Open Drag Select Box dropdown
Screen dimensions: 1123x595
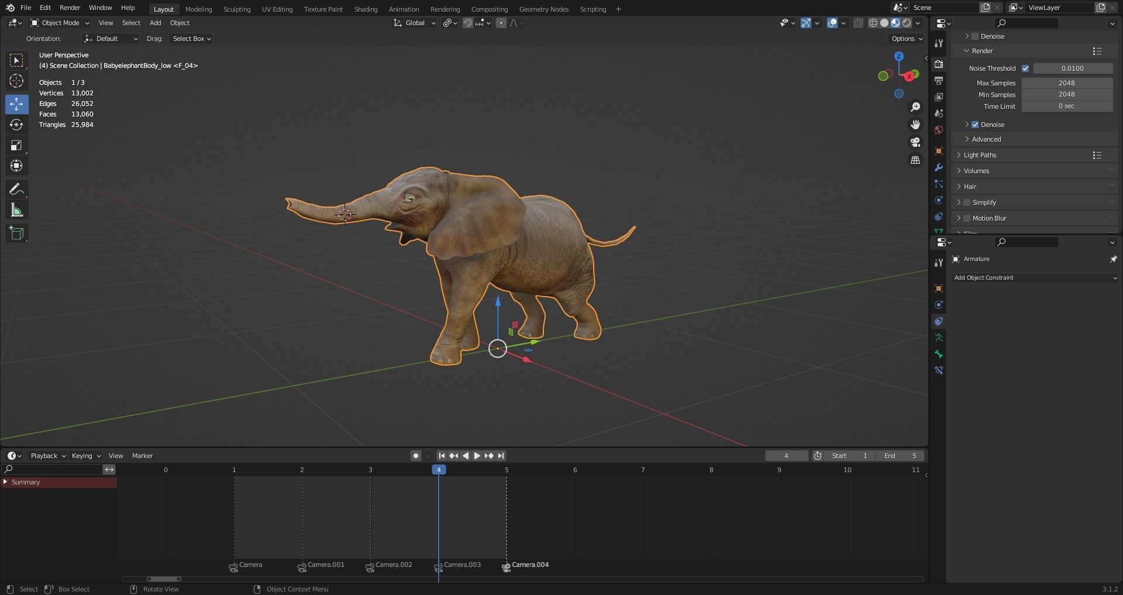coord(191,39)
